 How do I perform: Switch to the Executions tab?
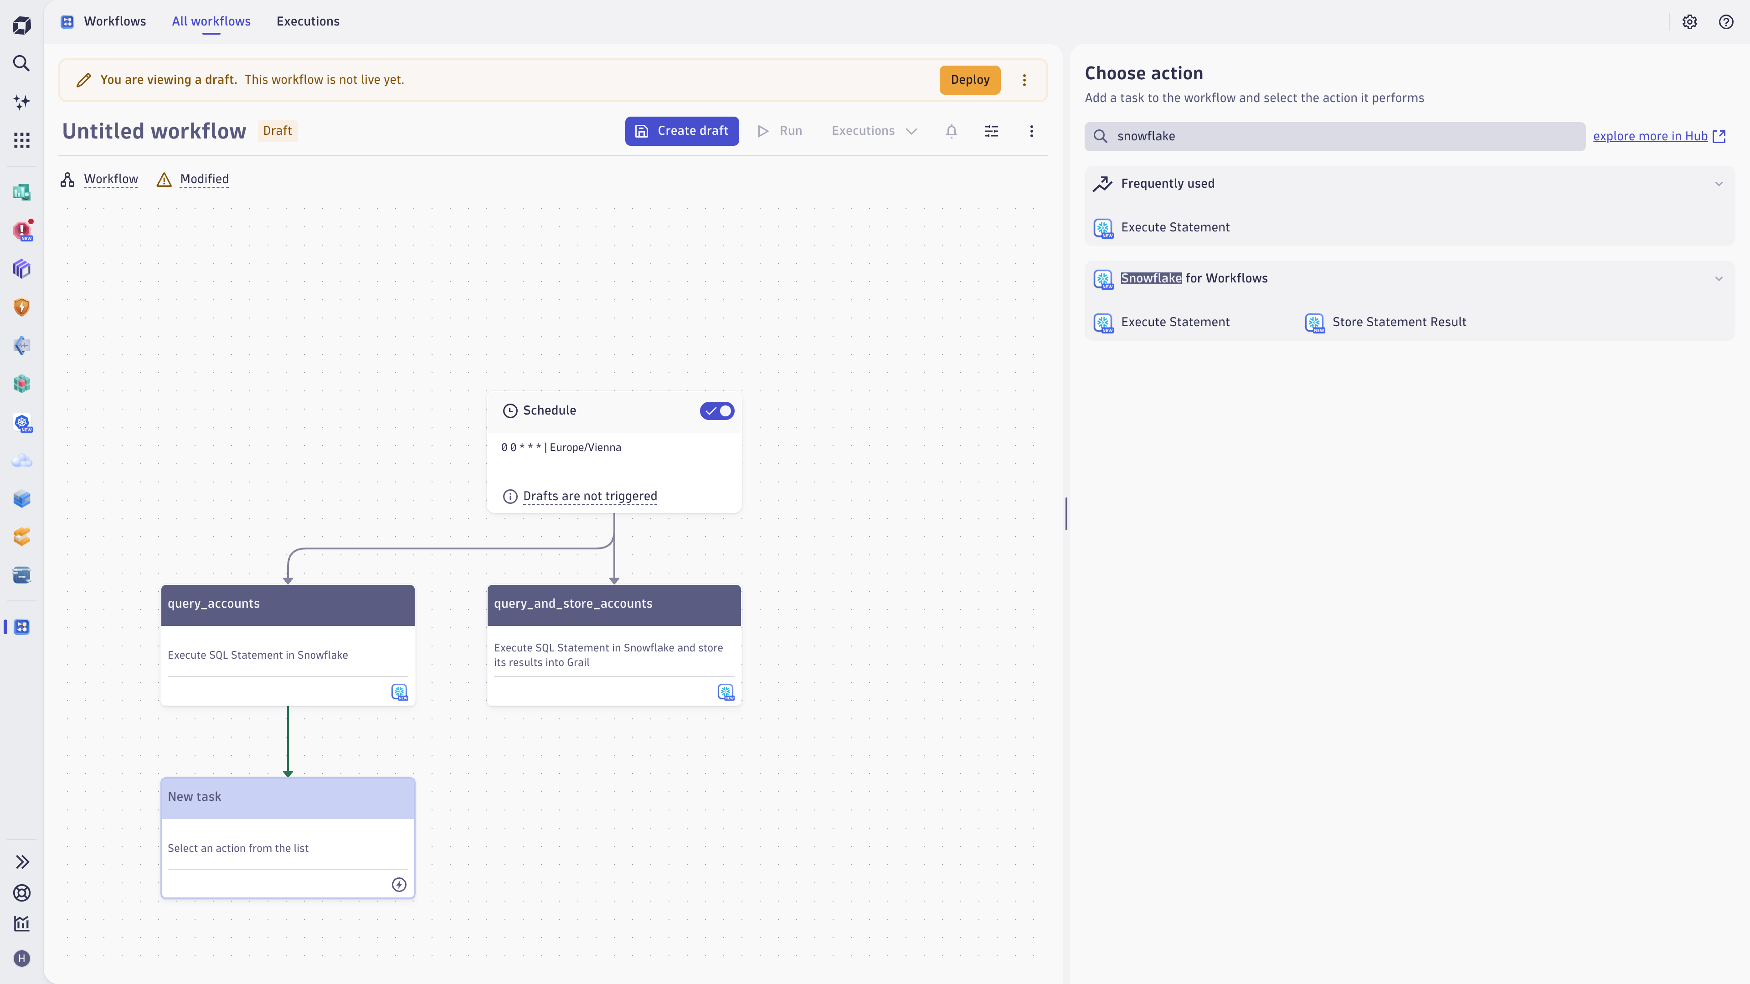coord(308,21)
